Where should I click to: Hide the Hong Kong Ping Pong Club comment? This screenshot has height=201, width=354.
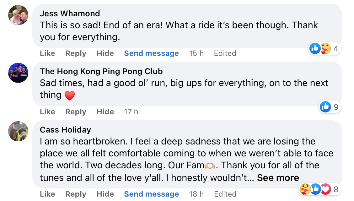tap(105, 112)
